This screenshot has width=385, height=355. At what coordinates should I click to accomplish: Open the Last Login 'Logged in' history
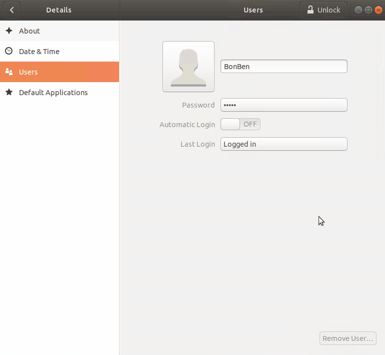tap(284, 144)
